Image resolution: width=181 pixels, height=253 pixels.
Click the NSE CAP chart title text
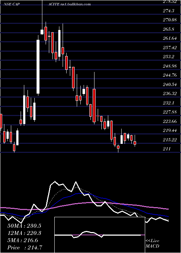point(12,4)
